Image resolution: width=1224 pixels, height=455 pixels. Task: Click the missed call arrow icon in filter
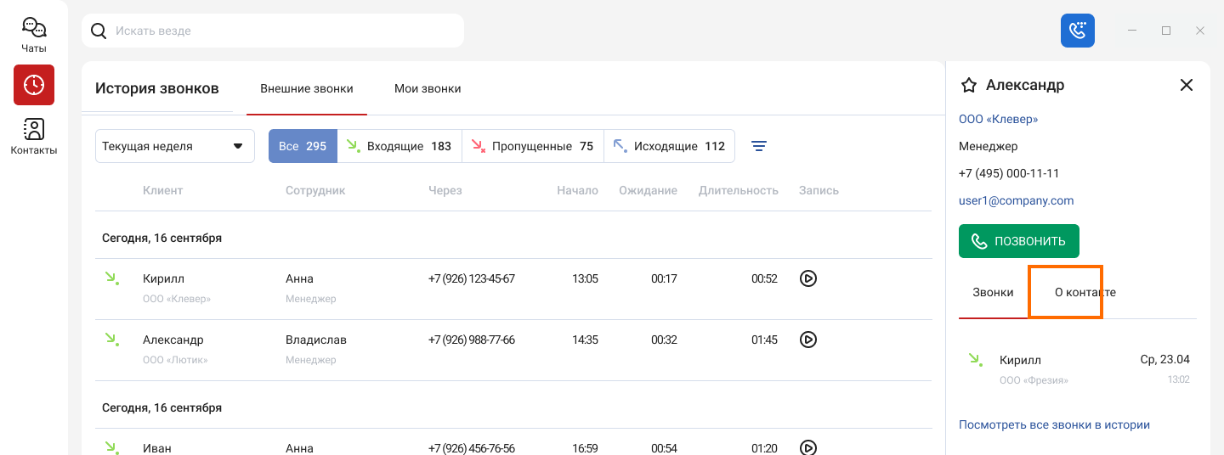(478, 146)
